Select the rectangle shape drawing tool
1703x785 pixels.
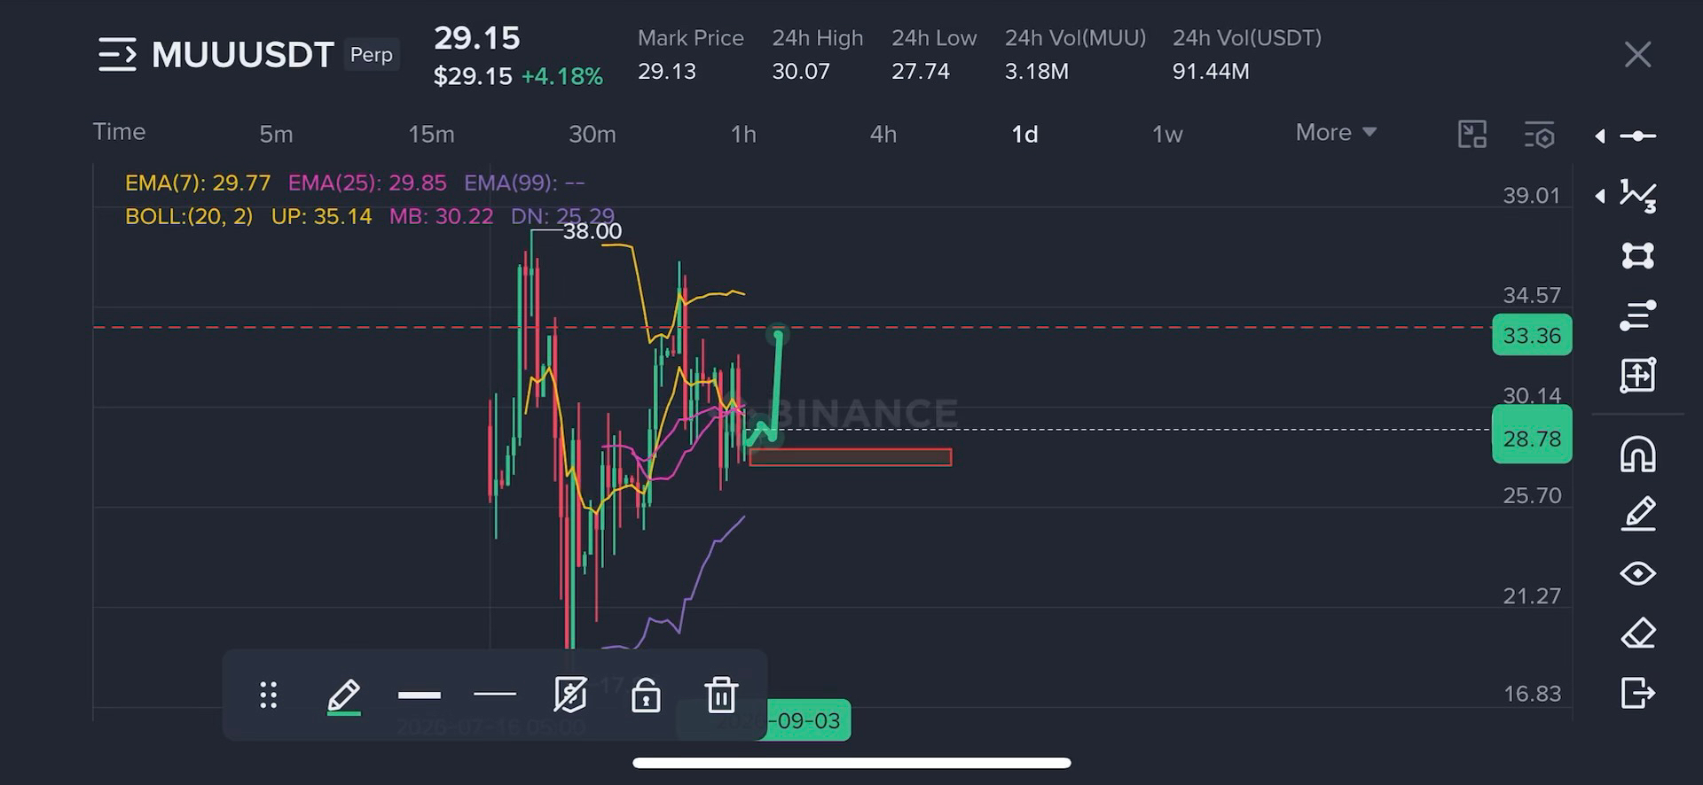pyautogui.click(x=1637, y=256)
